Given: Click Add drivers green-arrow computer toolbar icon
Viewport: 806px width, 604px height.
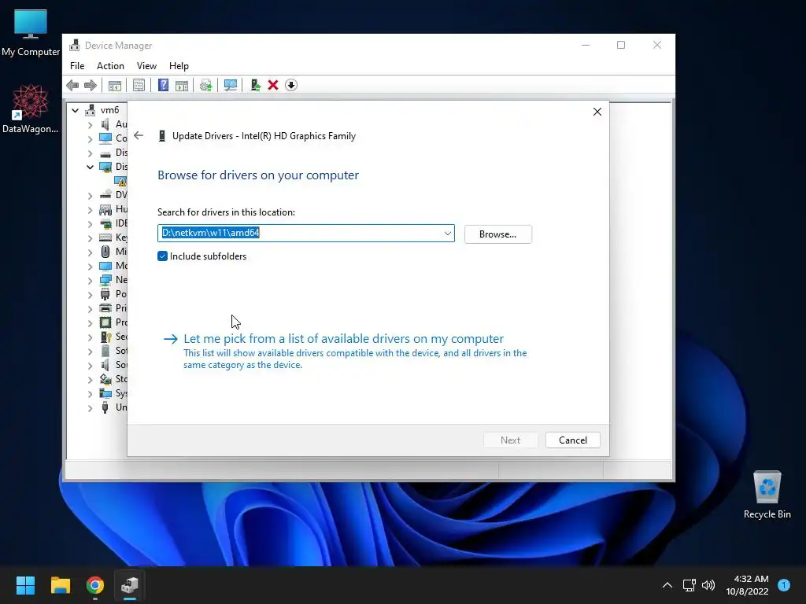Looking at the screenshot, I should (x=255, y=85).
